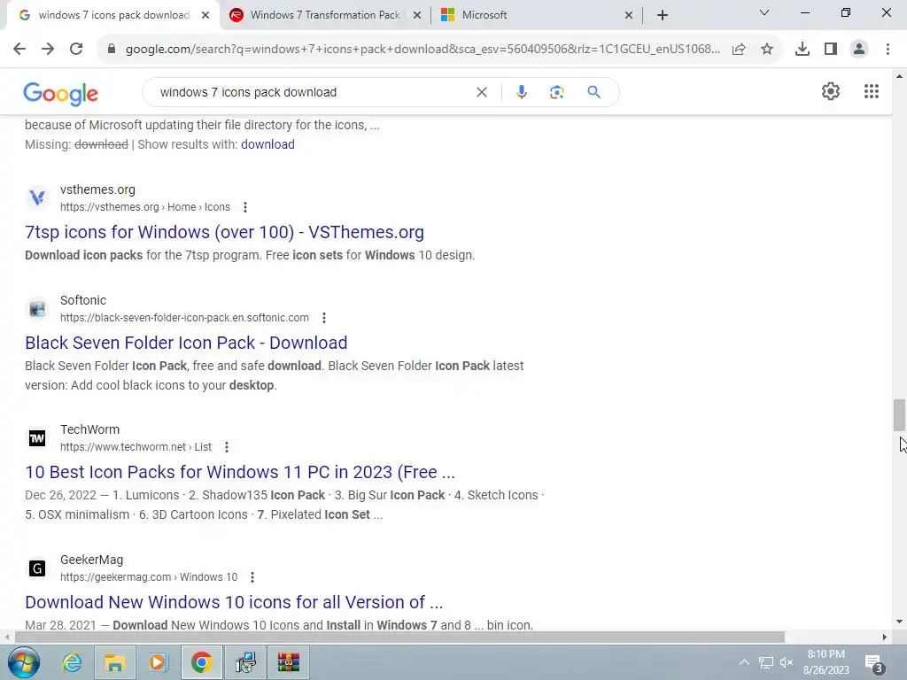Open the Windows Start menu
907x680 pixels.
click(x=24, y=662)
